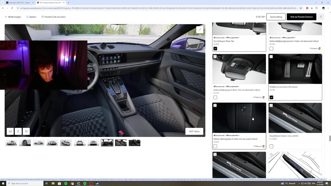
Task: Close the Mercedes-AMG G 63 tab
Action: (x=33, y=3)
